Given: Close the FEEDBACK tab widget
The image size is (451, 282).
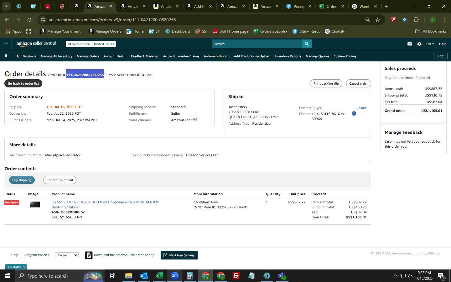Looking at the screenshot, I should click(x=24, y=267).
